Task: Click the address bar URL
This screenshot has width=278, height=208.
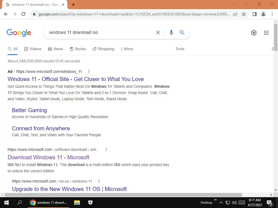Action: click(x=134, y=14)
